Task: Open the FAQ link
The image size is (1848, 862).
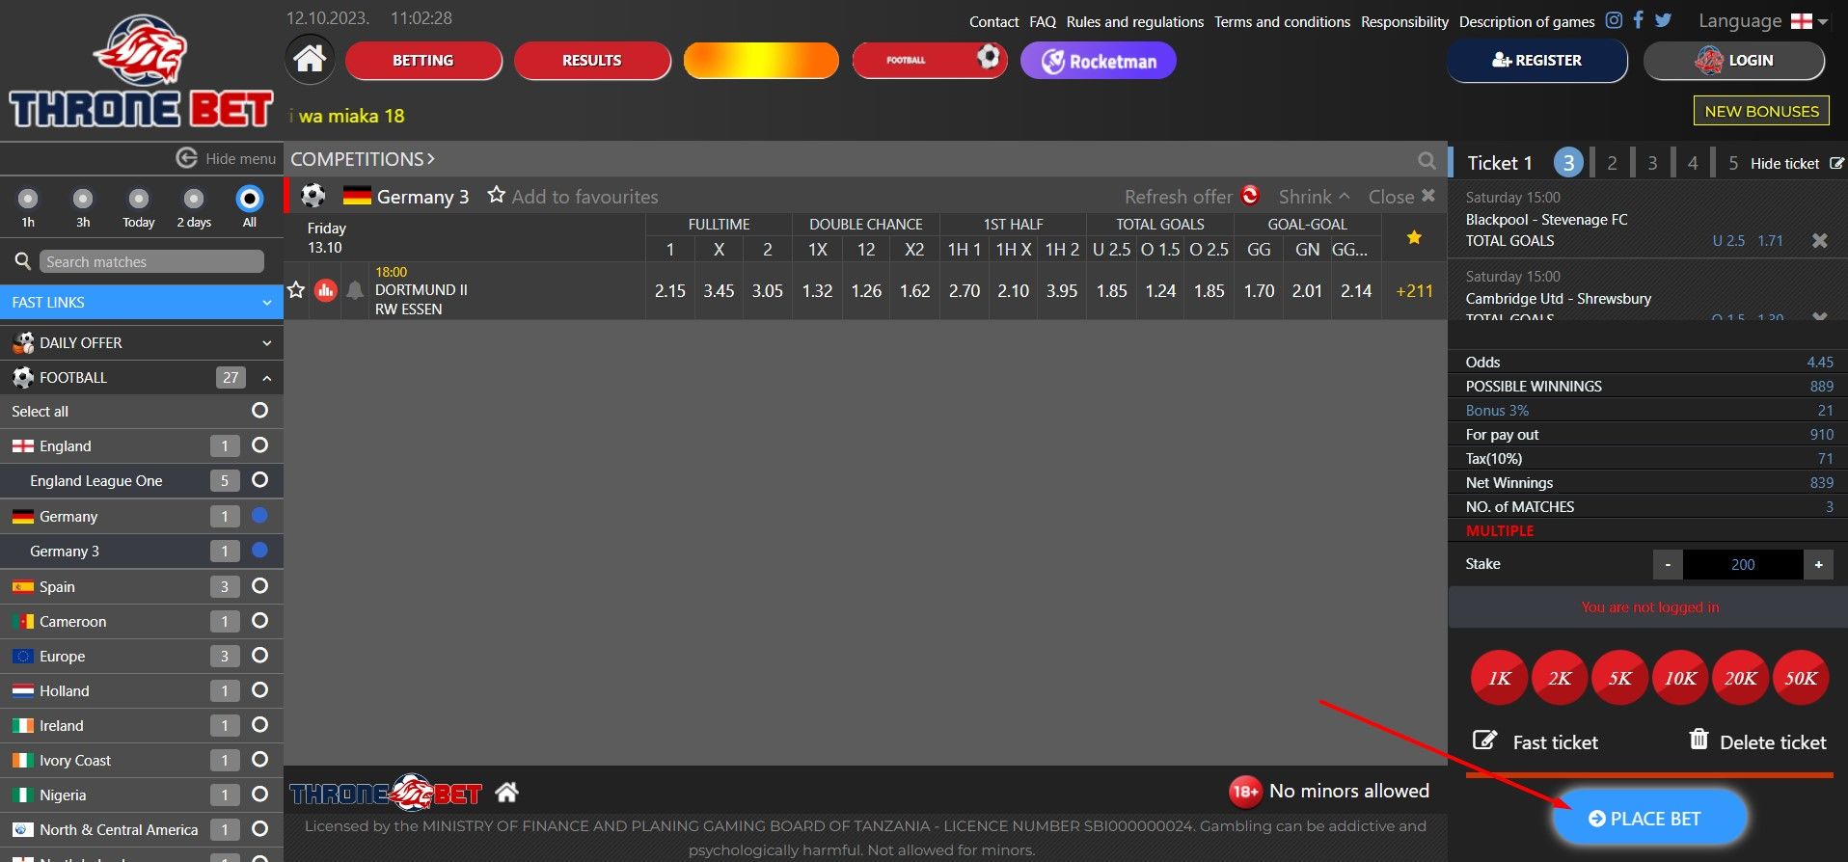Action: click(1043, 21)
